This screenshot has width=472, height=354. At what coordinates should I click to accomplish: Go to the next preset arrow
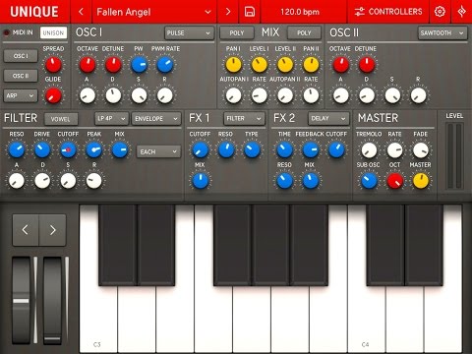point(228,12)
